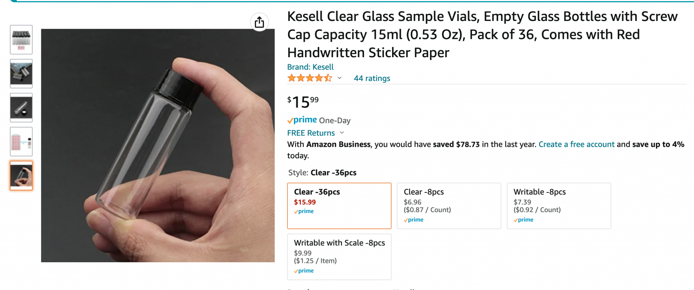
Task: Open the Brand: Kesell link
Action: click(x=310, y=67)
